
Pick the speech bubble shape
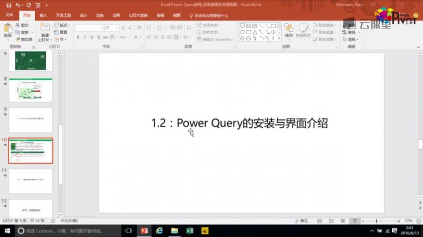pyautogui.click(x=242, y=26)
